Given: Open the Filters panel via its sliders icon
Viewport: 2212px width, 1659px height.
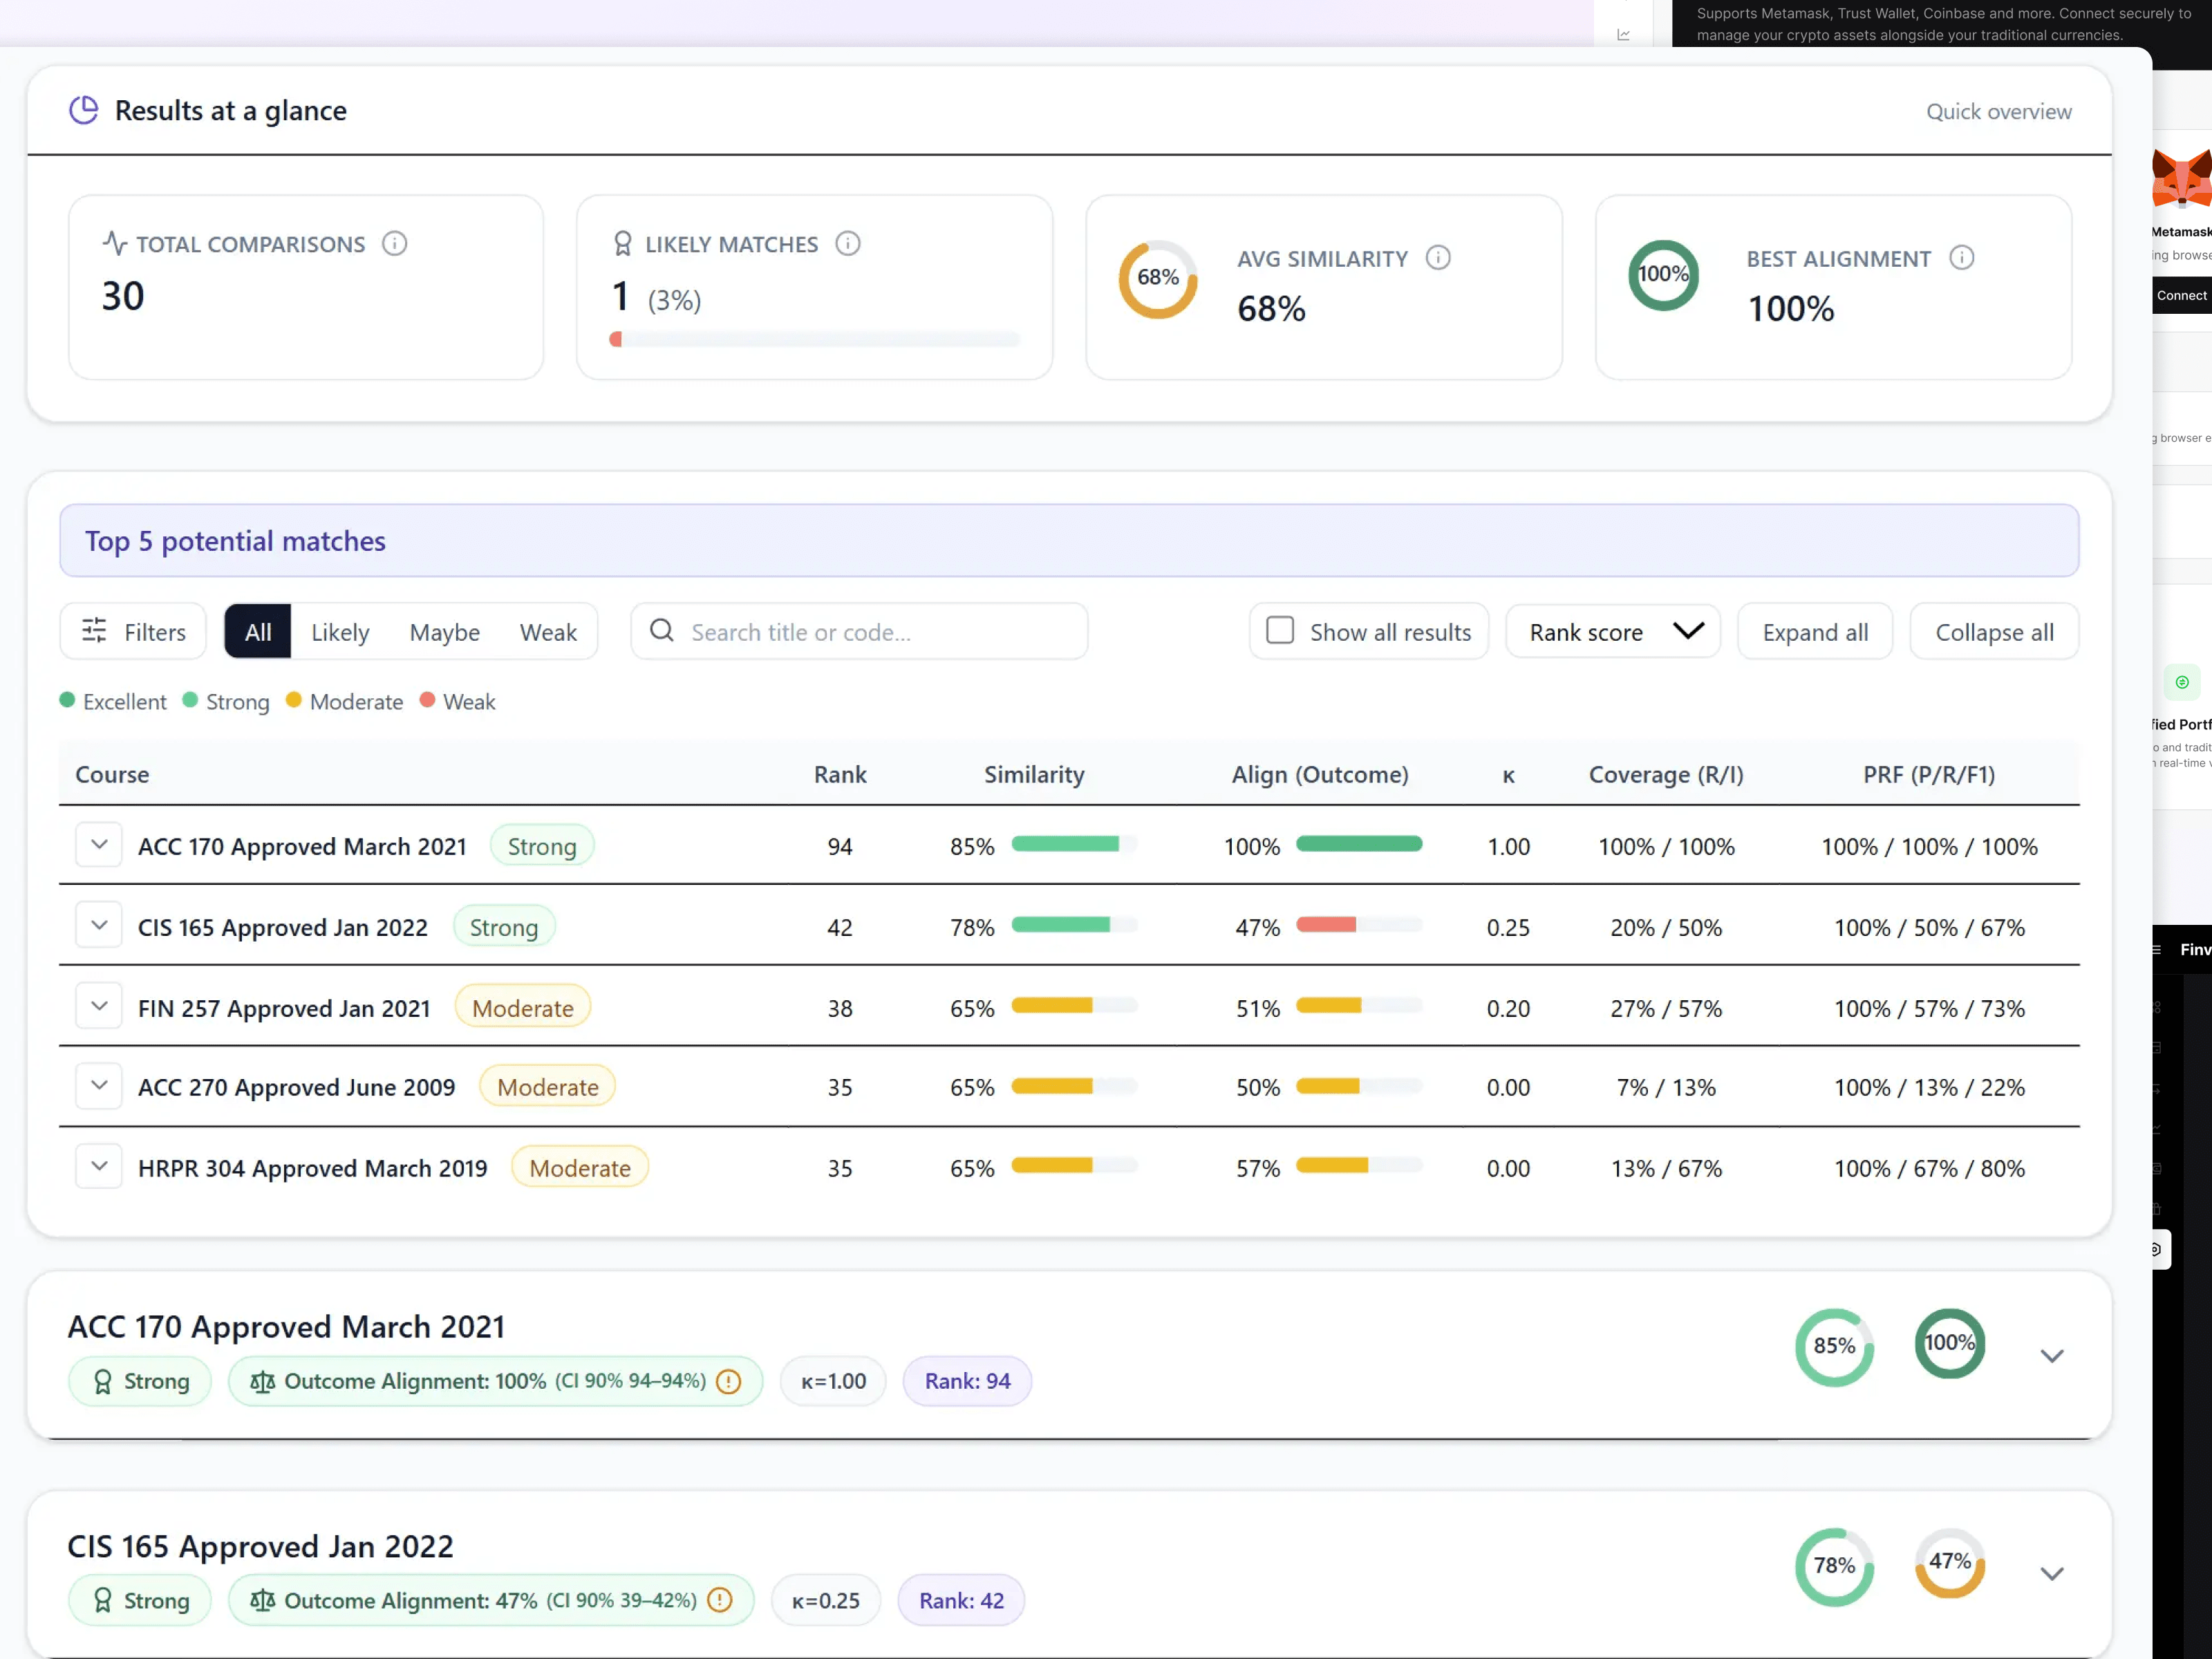Looking at the screenshot, I should (x=95, y=631).
